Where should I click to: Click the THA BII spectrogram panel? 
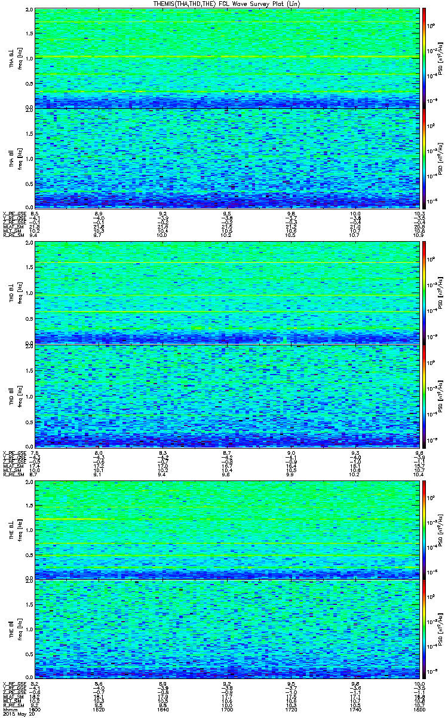point(227,157)
